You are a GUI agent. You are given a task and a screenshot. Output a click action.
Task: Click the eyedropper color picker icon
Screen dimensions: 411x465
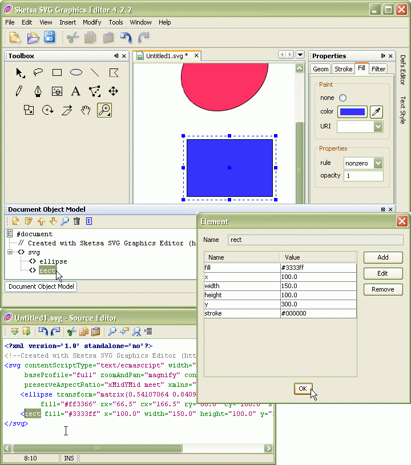(x=376, y=112)
